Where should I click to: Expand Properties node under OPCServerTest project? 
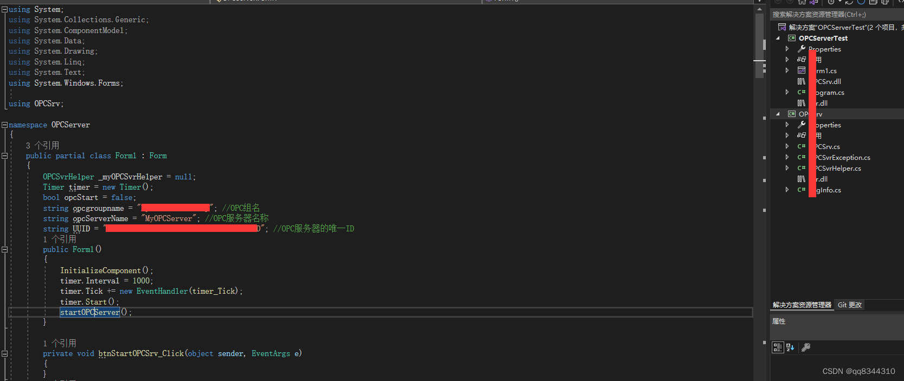[x=787, y=49]
